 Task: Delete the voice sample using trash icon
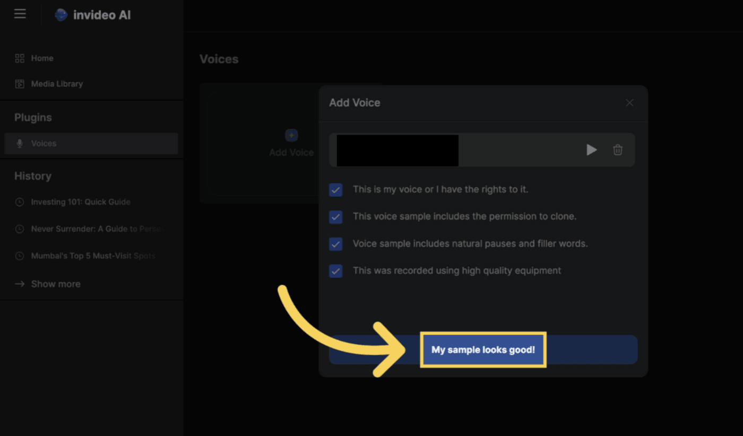click(617, 150)
